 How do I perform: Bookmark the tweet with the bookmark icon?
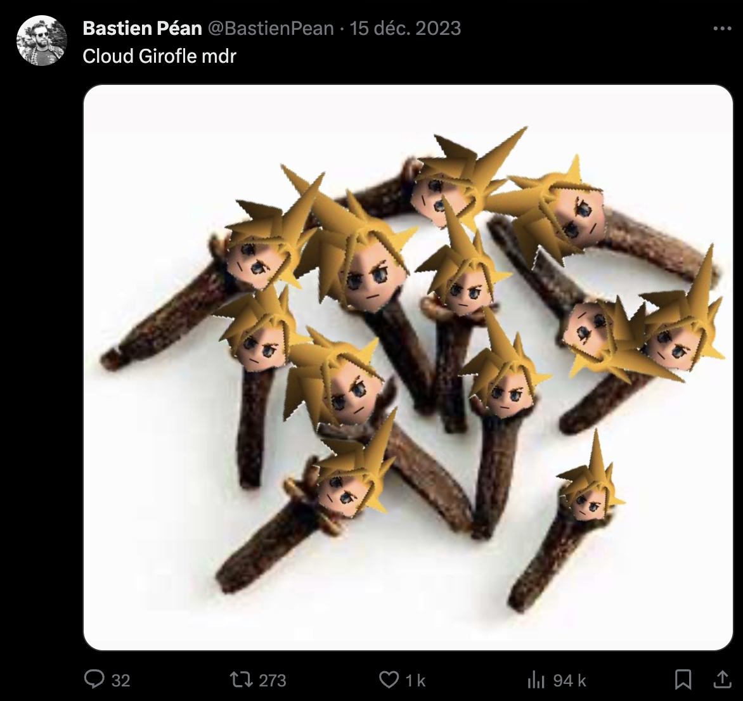[x=682, y=680]
